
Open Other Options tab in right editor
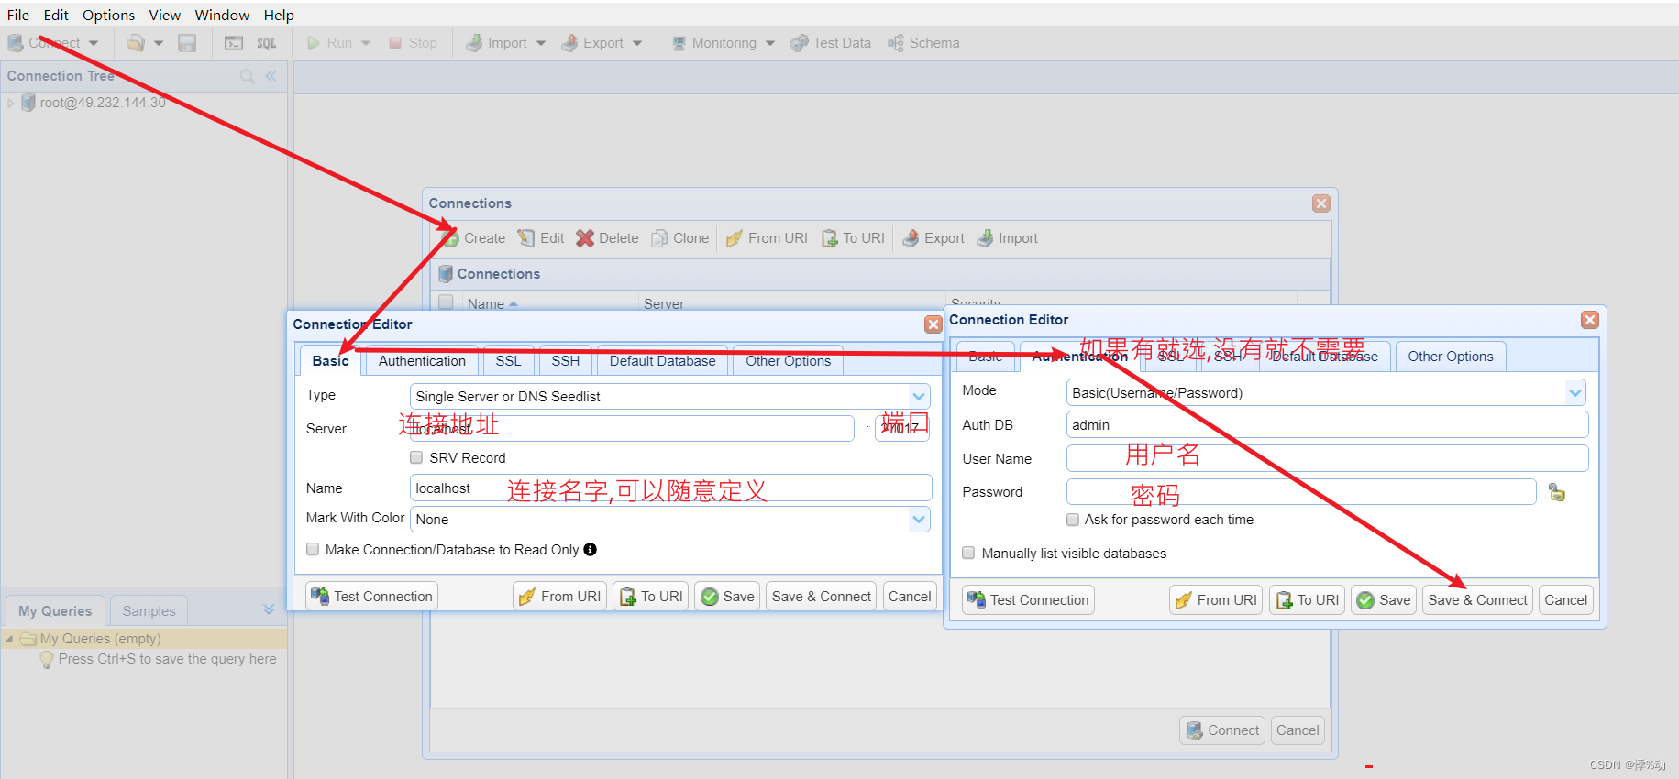coord(1451,357)
